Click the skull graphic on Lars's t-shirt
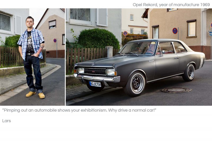The height and width of the screenshot is (141, 212). click(x=29, y=41)
